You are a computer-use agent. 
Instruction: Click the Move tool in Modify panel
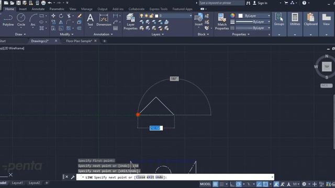53,16
